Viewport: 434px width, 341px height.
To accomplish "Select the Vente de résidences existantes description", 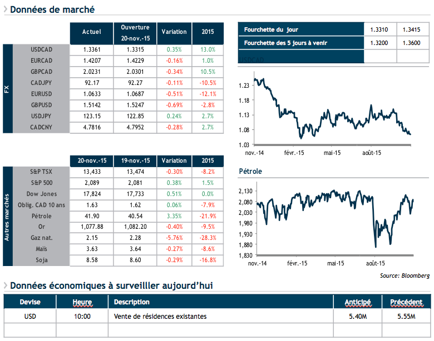I will (x=160, y=317).
